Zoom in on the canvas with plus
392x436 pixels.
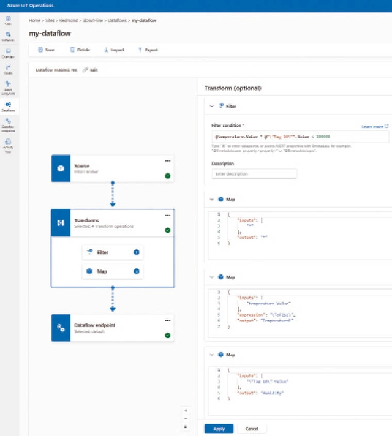[x=186, y=410]
